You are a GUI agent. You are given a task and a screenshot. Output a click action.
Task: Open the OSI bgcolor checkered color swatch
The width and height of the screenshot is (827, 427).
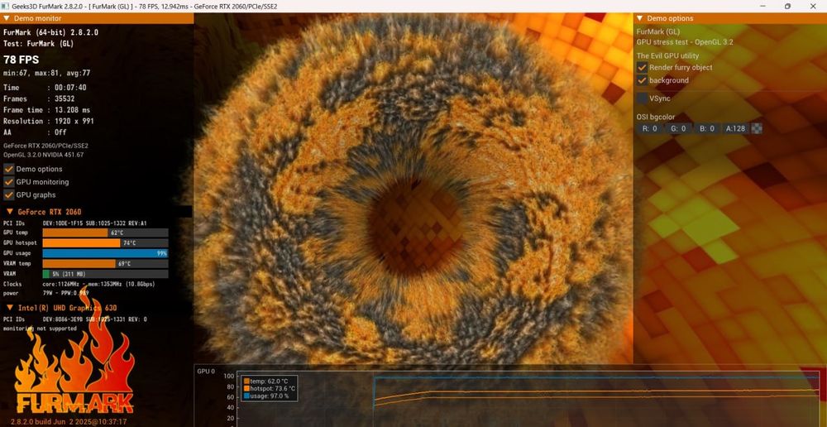pos(757,128)
